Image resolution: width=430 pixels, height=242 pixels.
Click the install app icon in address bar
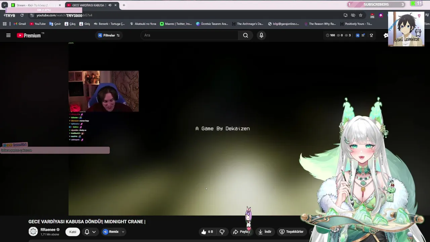click(345, 15)
